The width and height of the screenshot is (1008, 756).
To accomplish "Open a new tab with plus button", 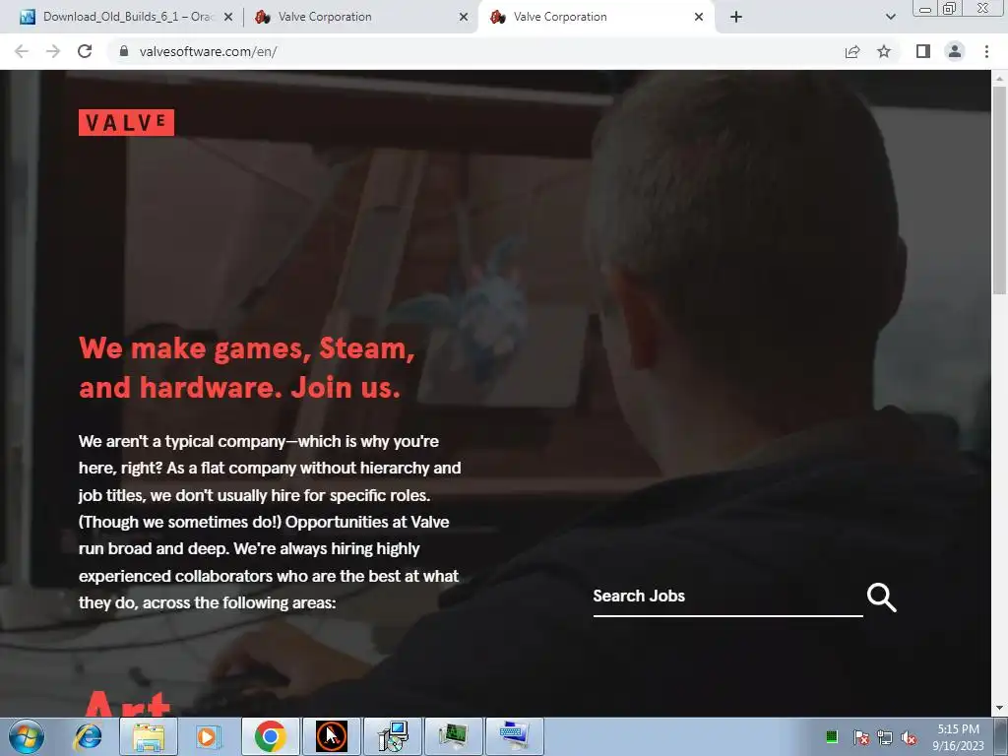I will (736, 18).
